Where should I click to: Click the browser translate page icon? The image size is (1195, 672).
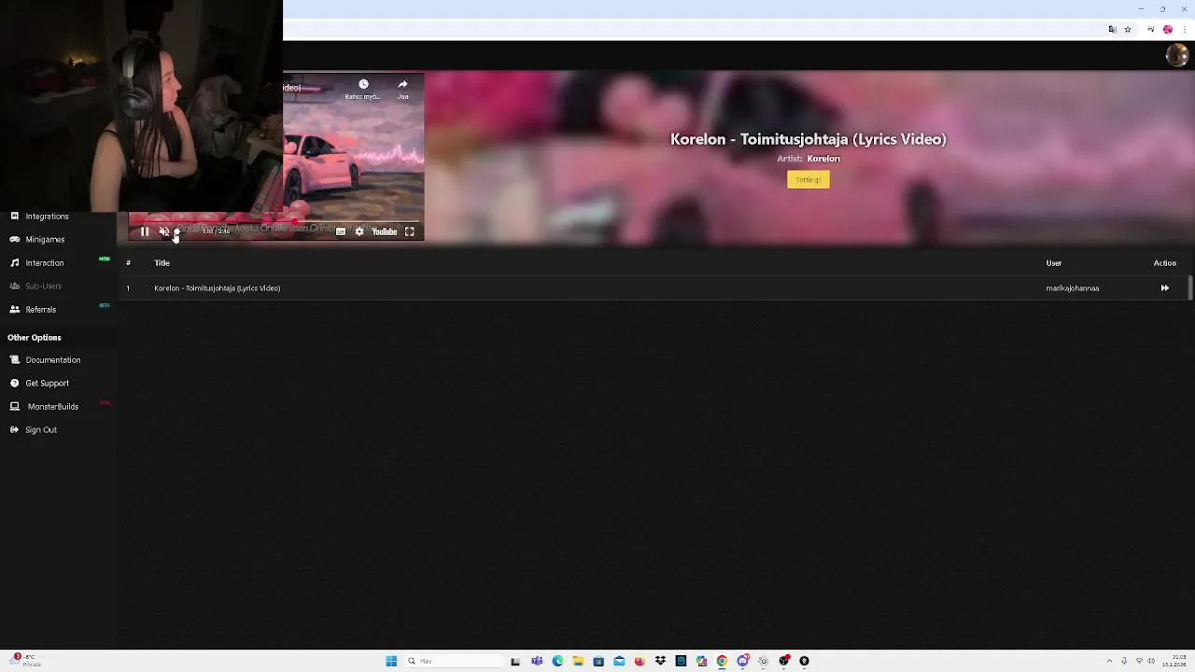pyautogui.click(x=1112, y=30)
